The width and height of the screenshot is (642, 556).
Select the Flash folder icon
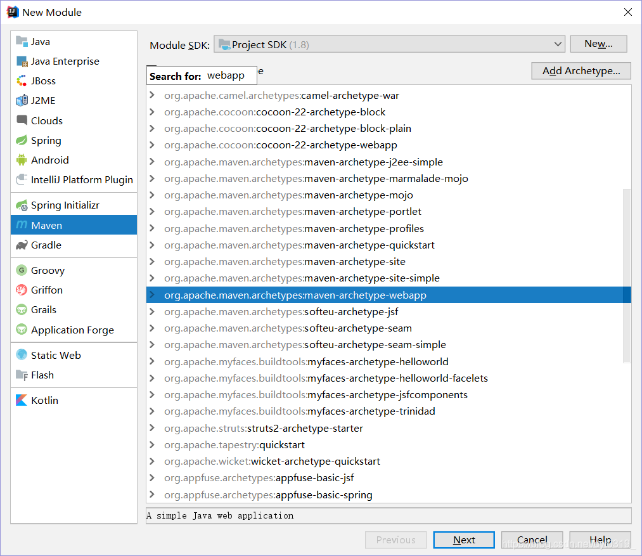point(22,375)
